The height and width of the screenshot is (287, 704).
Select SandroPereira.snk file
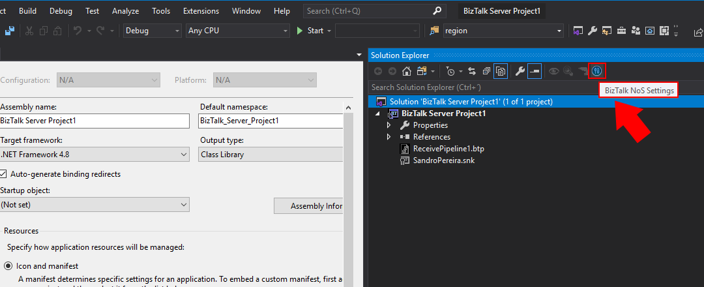tap(444, 160)
